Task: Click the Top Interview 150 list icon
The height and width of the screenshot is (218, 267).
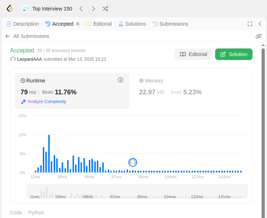Action: [x=26, y=9]
